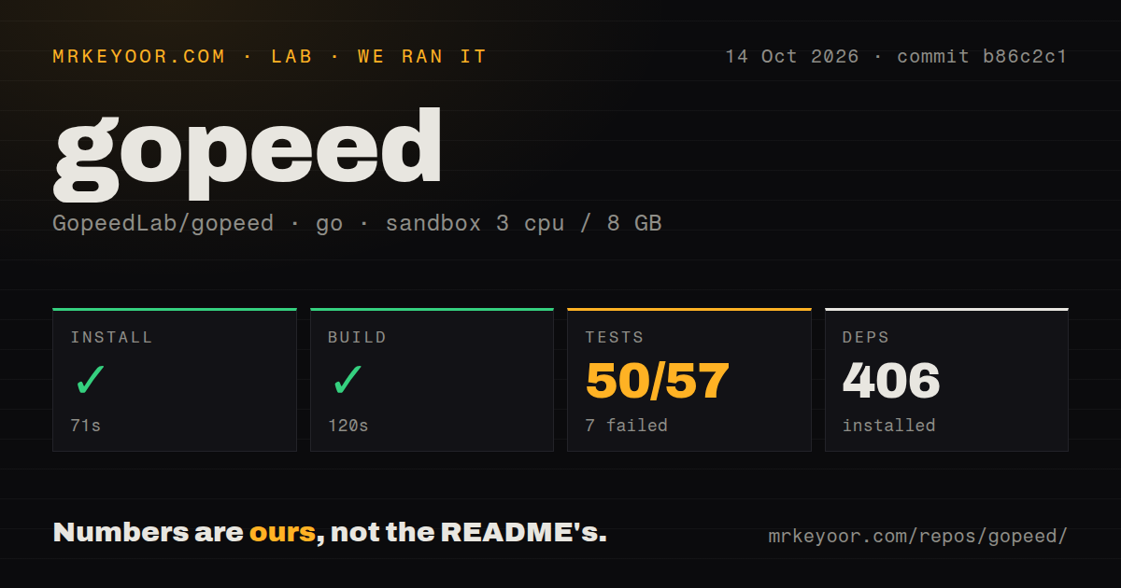1121x588 pixels.
Task: Click the 7 failed text
Action: (627, 426)
